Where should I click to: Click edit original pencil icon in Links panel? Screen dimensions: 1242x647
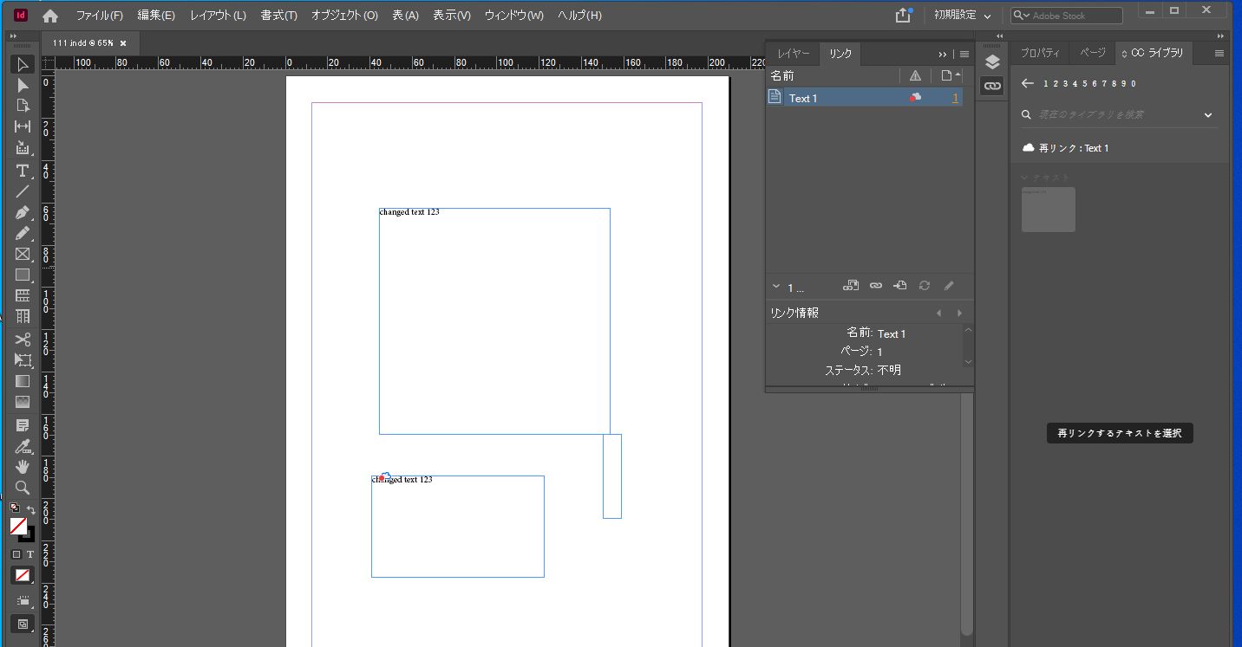click(949, 286)
